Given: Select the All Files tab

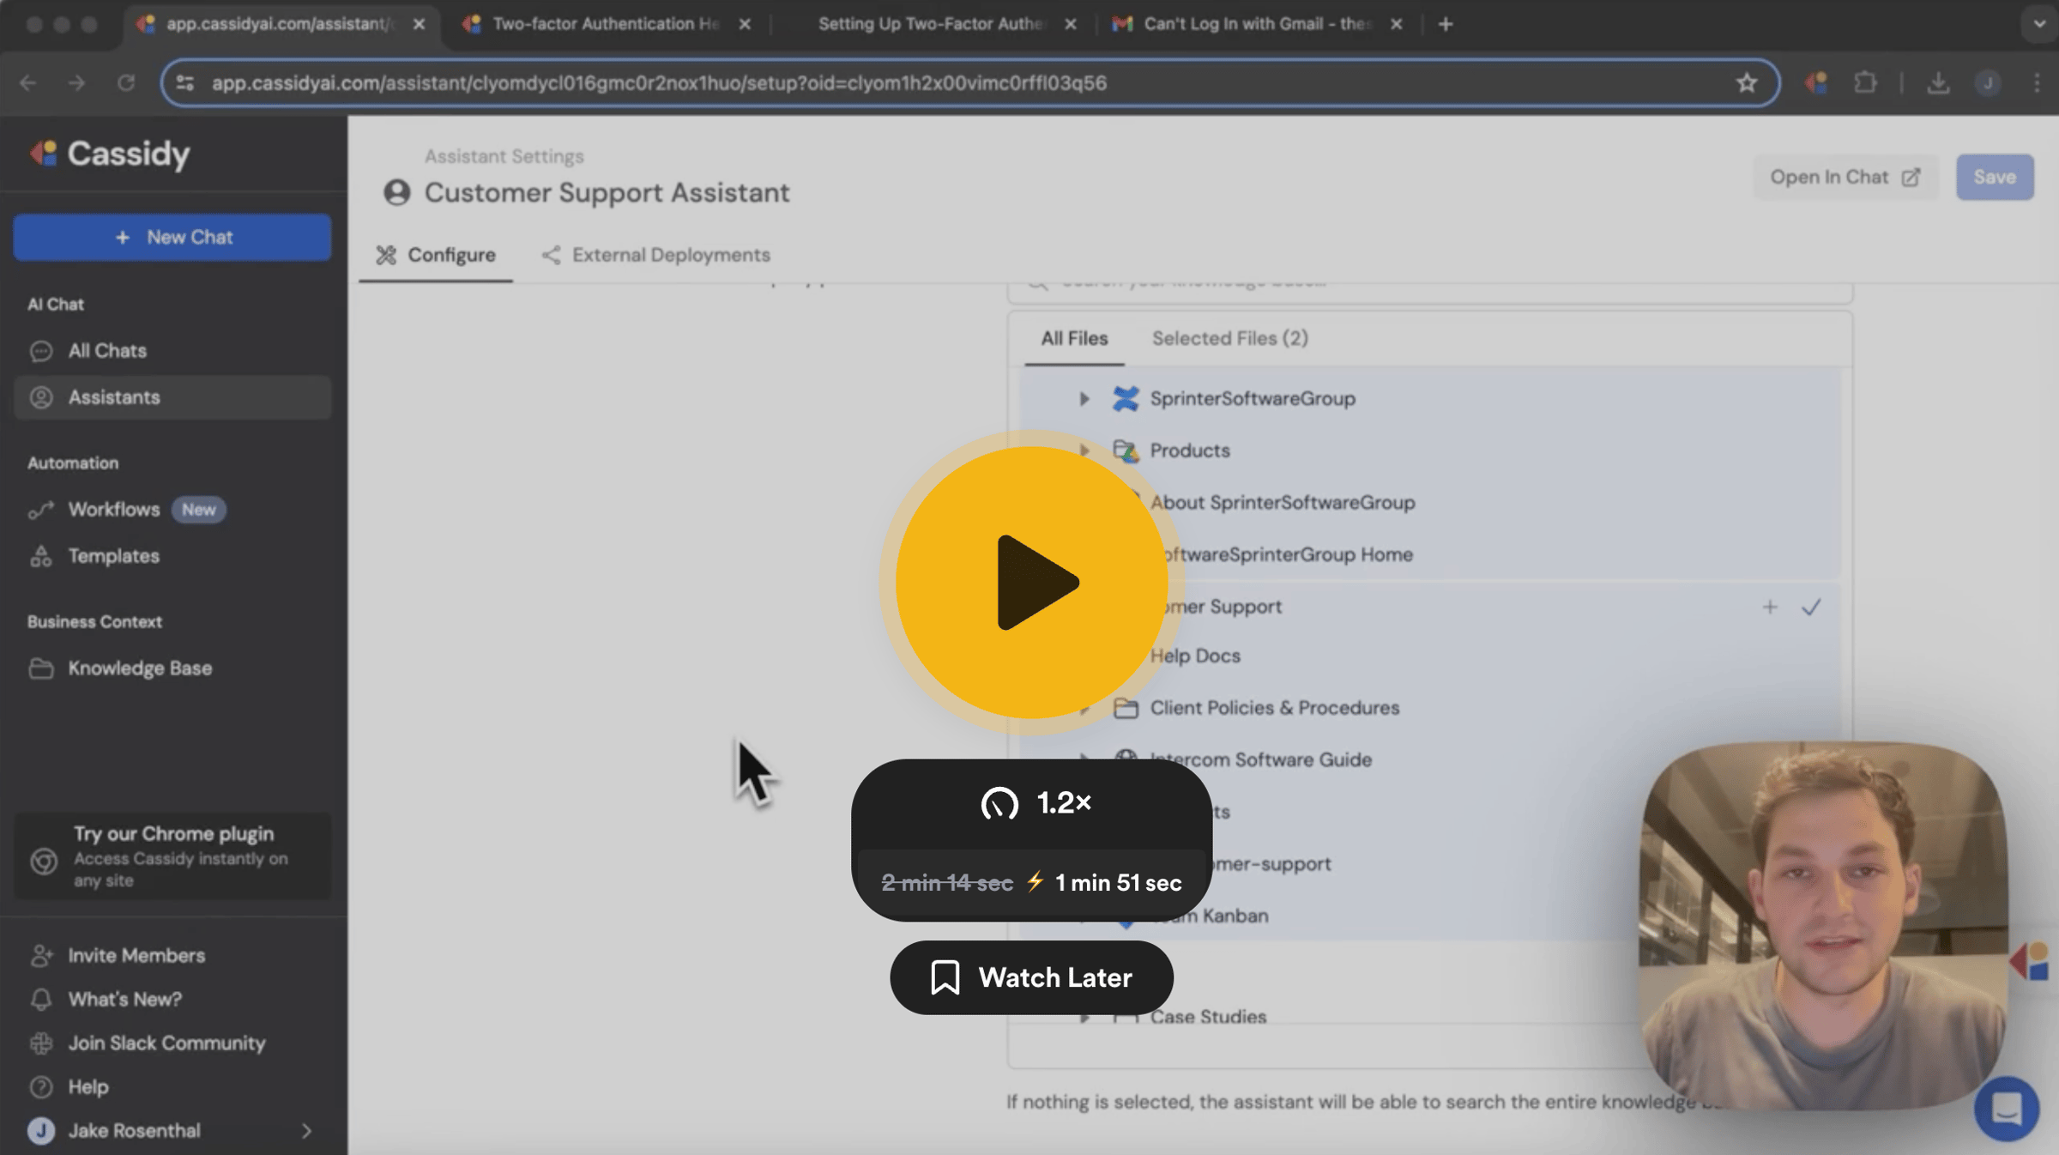Looking at the screenshot, I should pyautogui.click(x=1074, y=338).
